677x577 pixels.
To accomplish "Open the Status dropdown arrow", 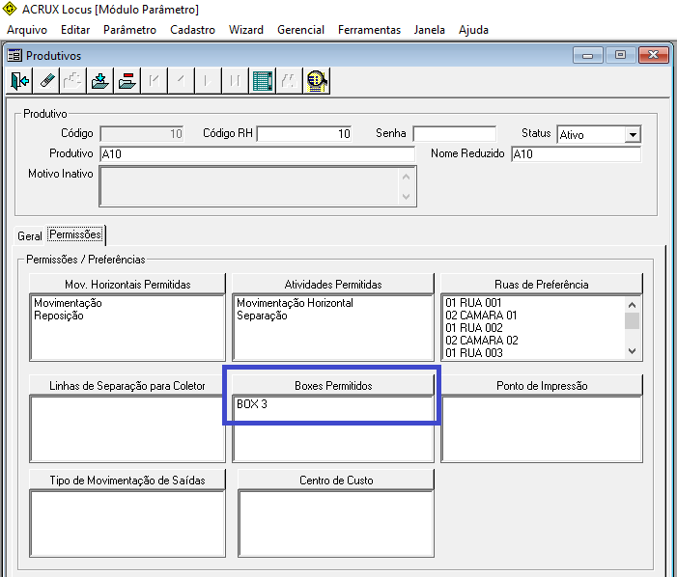I will point(633,134).
